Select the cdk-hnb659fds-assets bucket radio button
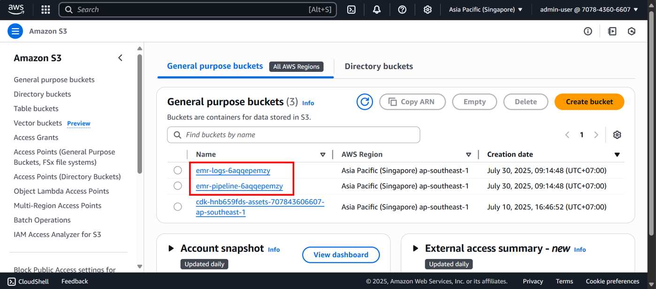Screen dimensions: 656x289 pyautogui.click(x=178, y=207)
